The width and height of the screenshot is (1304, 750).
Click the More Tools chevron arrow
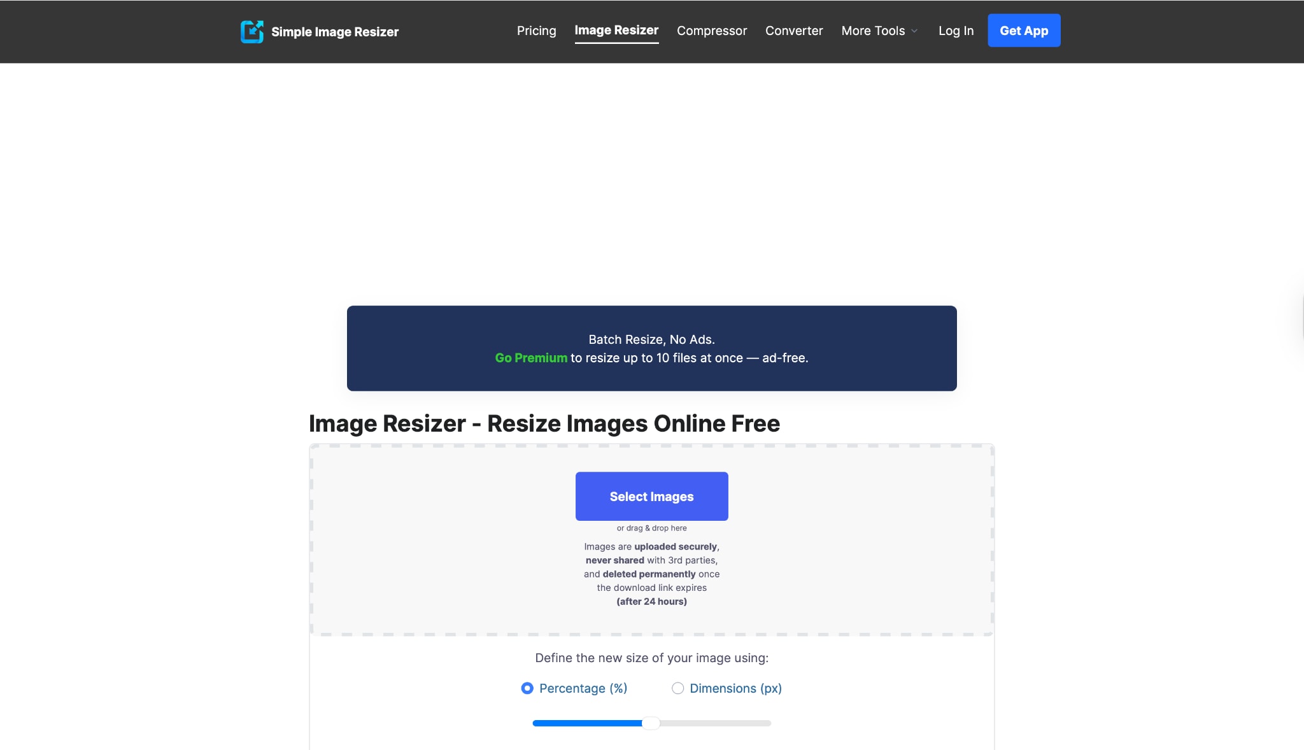(x=914, y=31)
